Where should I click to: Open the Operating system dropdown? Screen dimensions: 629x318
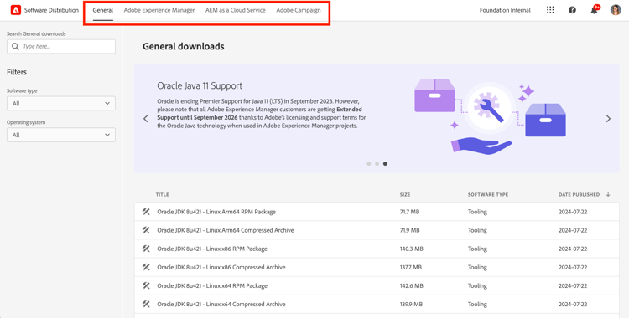point(61,135)
